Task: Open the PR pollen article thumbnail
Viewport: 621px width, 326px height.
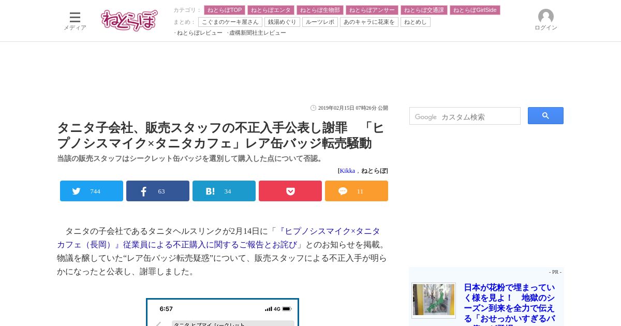Action: click(434, 300)
